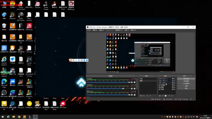The width and height of the screenshot is (212, 119).
Task: Lock the 显示器捕获 source
Action: (175, 85)
